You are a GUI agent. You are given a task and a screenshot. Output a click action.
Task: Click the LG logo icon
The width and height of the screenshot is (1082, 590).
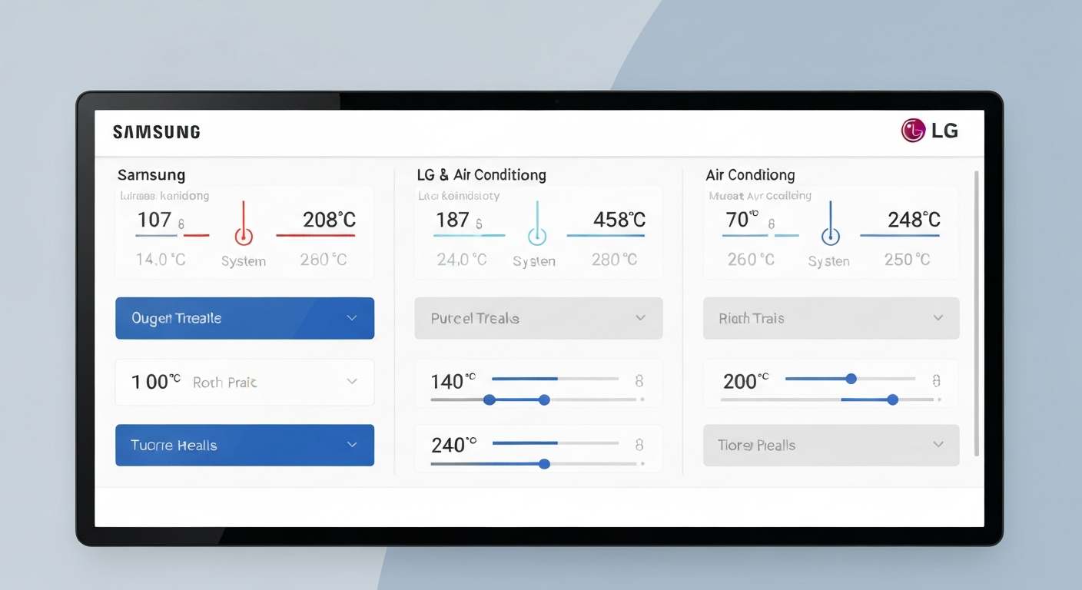[912, 131]
